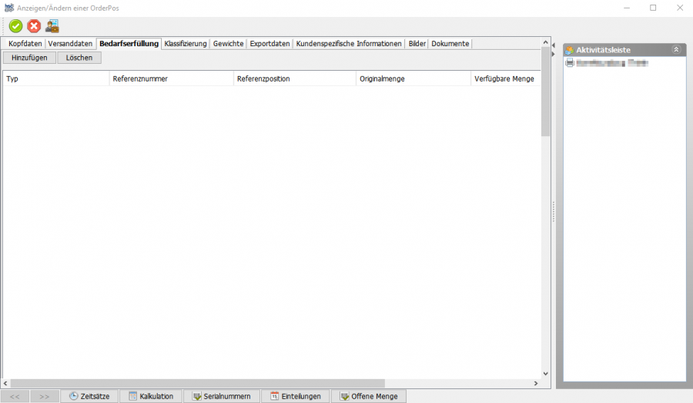Open Kalkulation at the bottom bar
Viewport: 693px width, 403px height.
pyautogui.click(x=151, y=396)
